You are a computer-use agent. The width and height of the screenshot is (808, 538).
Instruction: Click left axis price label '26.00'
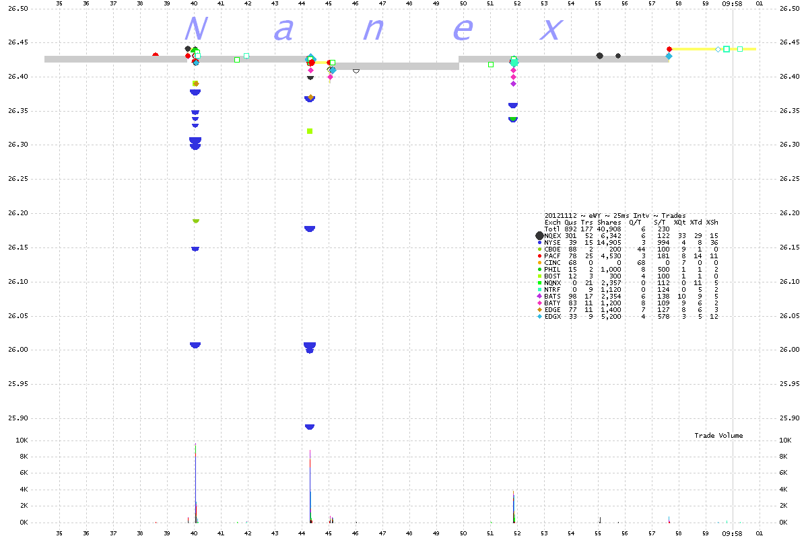pyautogui.click(x=18, y=350)
